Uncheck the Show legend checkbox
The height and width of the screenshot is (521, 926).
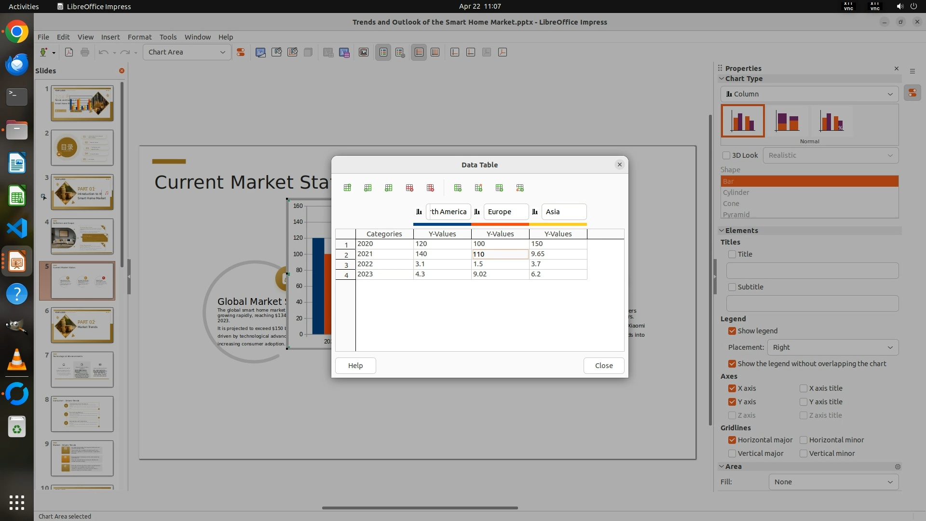(732, 331)
